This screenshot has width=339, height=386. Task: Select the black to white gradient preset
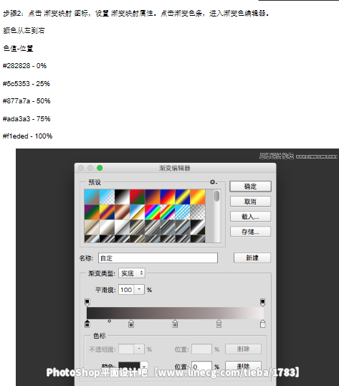[122, 197]
